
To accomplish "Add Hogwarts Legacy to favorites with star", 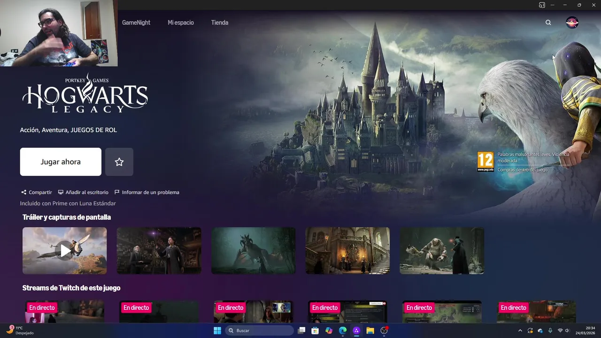I will pyautogui.click(x=119, y=162).
